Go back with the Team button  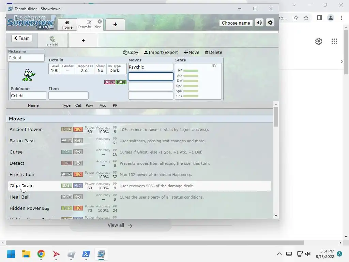pos(22,38)
